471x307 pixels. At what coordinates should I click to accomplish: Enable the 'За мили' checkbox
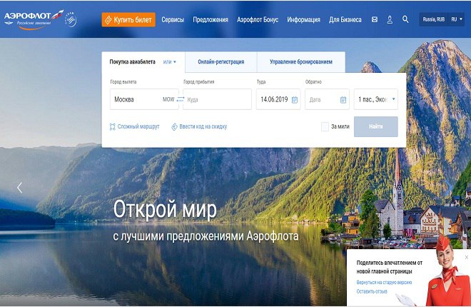click(x=325, y=126)
